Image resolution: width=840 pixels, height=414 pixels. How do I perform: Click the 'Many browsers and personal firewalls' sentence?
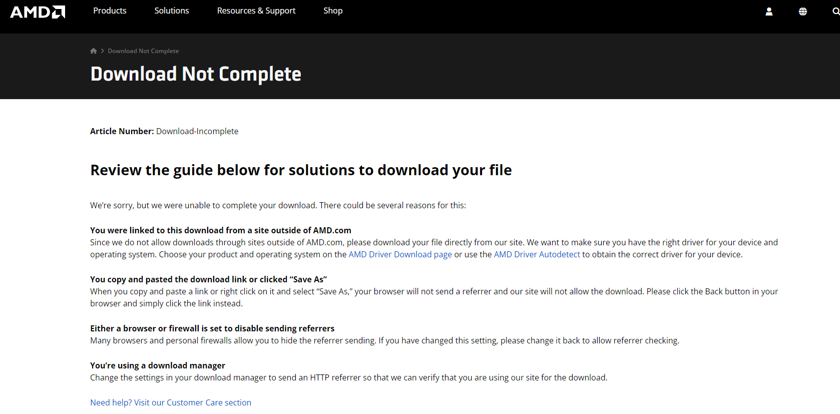coord(384,340)
